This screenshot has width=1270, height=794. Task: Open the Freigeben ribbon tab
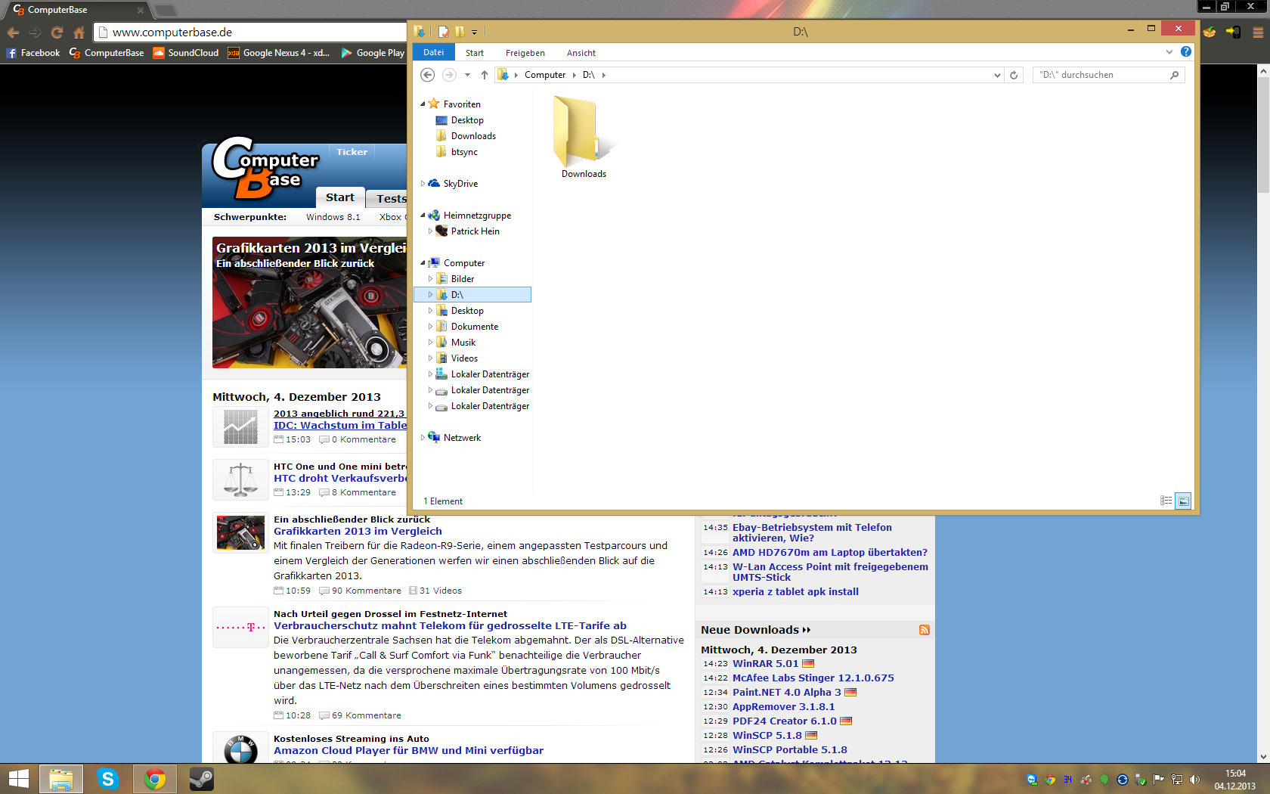coord(525,53)
